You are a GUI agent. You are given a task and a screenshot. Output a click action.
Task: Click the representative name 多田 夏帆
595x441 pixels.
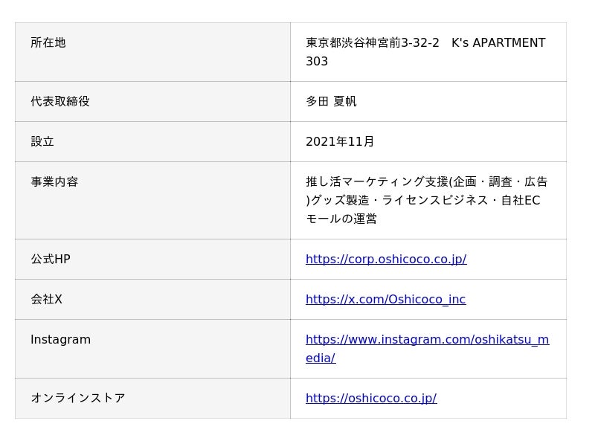pyautogui.click(x=331, y=101)
